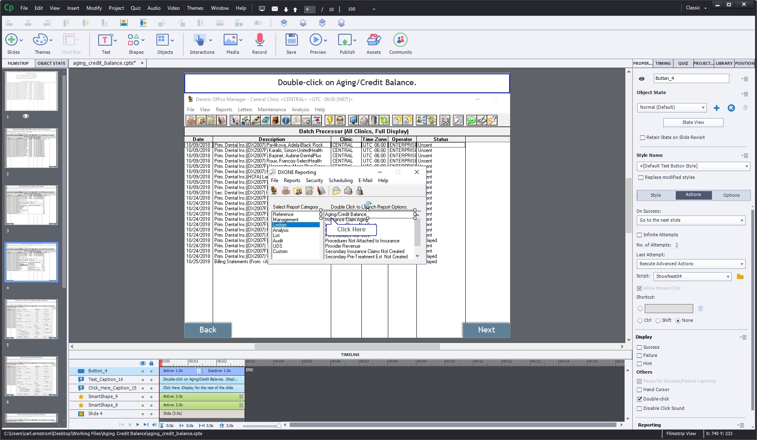
Task: Open the Quiz menu
Action: click(x=136, y=8)
